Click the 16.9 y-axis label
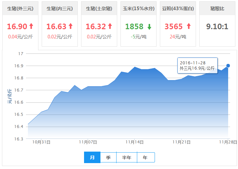This screenshot has height=169, width=238. 19,66
